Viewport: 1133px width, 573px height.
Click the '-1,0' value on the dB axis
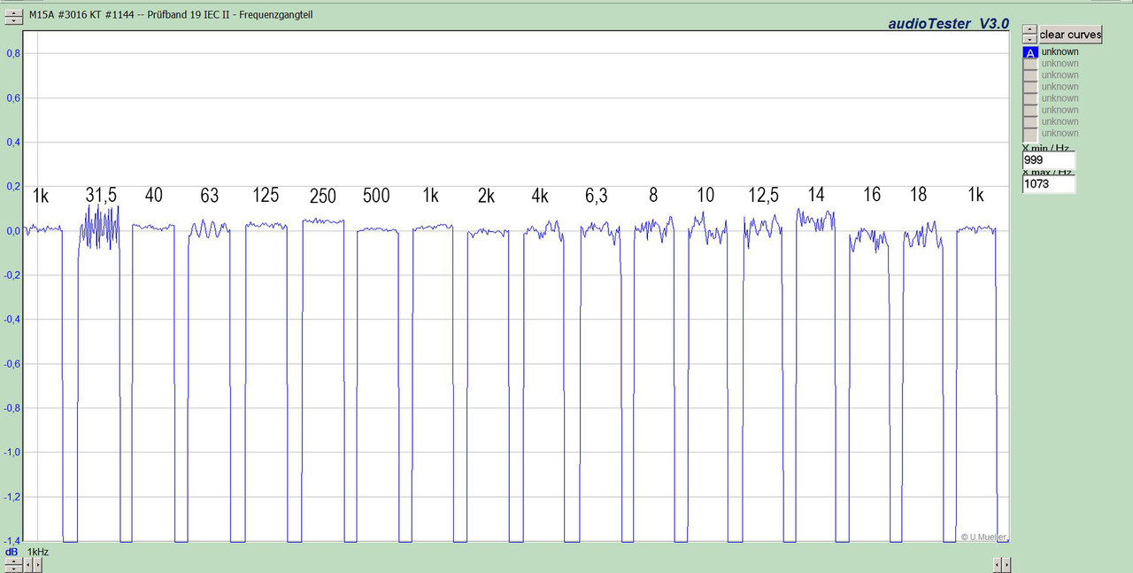pyautogui.click(x=12, y=452)
